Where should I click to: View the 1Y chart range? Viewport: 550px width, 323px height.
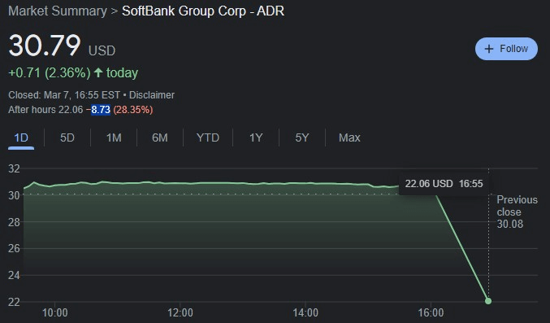pos(256,137)
